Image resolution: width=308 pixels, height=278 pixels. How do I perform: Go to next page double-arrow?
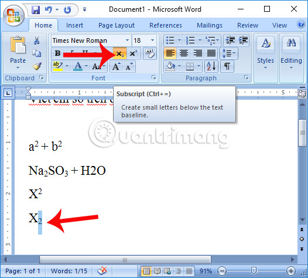(302, 249)
